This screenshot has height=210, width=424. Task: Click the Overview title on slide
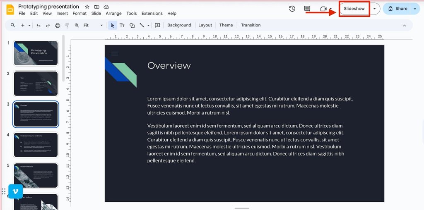click(x=169, y=66)
